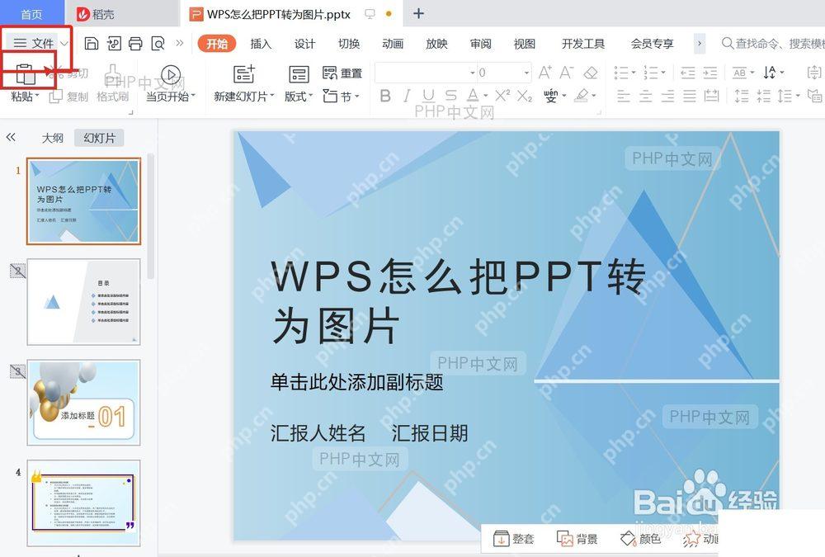Screen dimensions: 825x557
Task: Expand more quick access toolbar items
Action: coord(179,43)
